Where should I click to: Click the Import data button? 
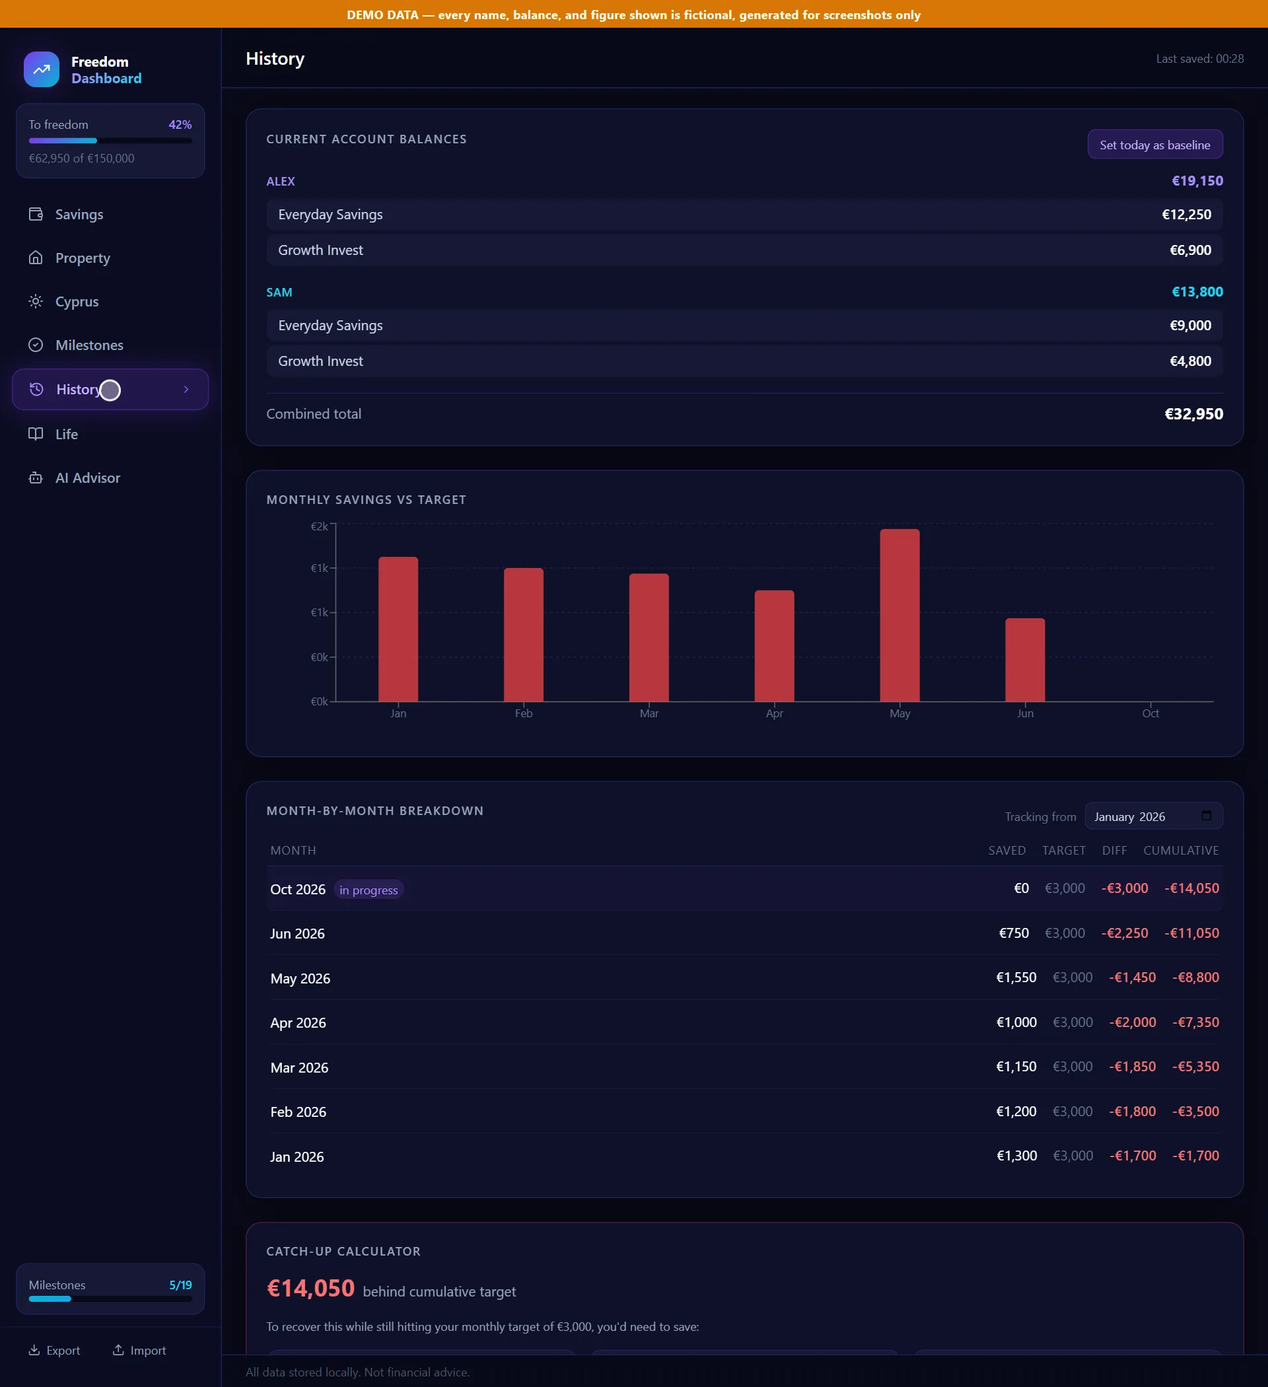[x=139, y=1350]
